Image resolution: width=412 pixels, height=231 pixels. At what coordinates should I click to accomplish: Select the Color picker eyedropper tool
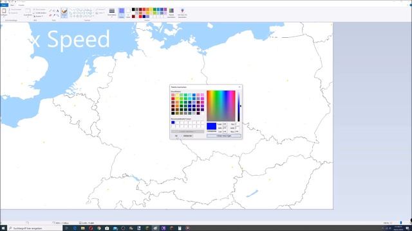(x=54, y=15)
